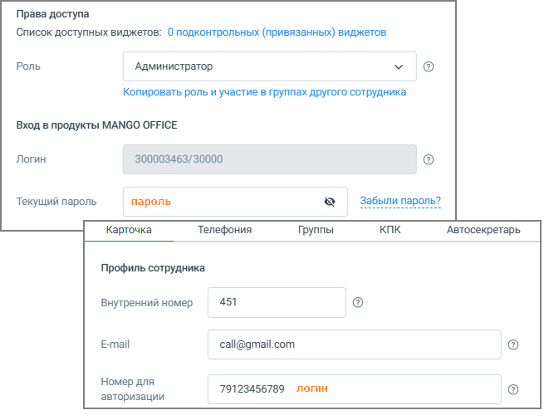Screen dimensions: 549x420
Task: Focus the Текущий пароль input field
Action: coord(235,202)
